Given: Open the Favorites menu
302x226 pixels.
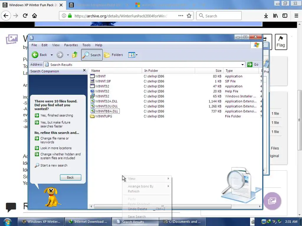Looking at the screenshot, I should click(71, 45).
